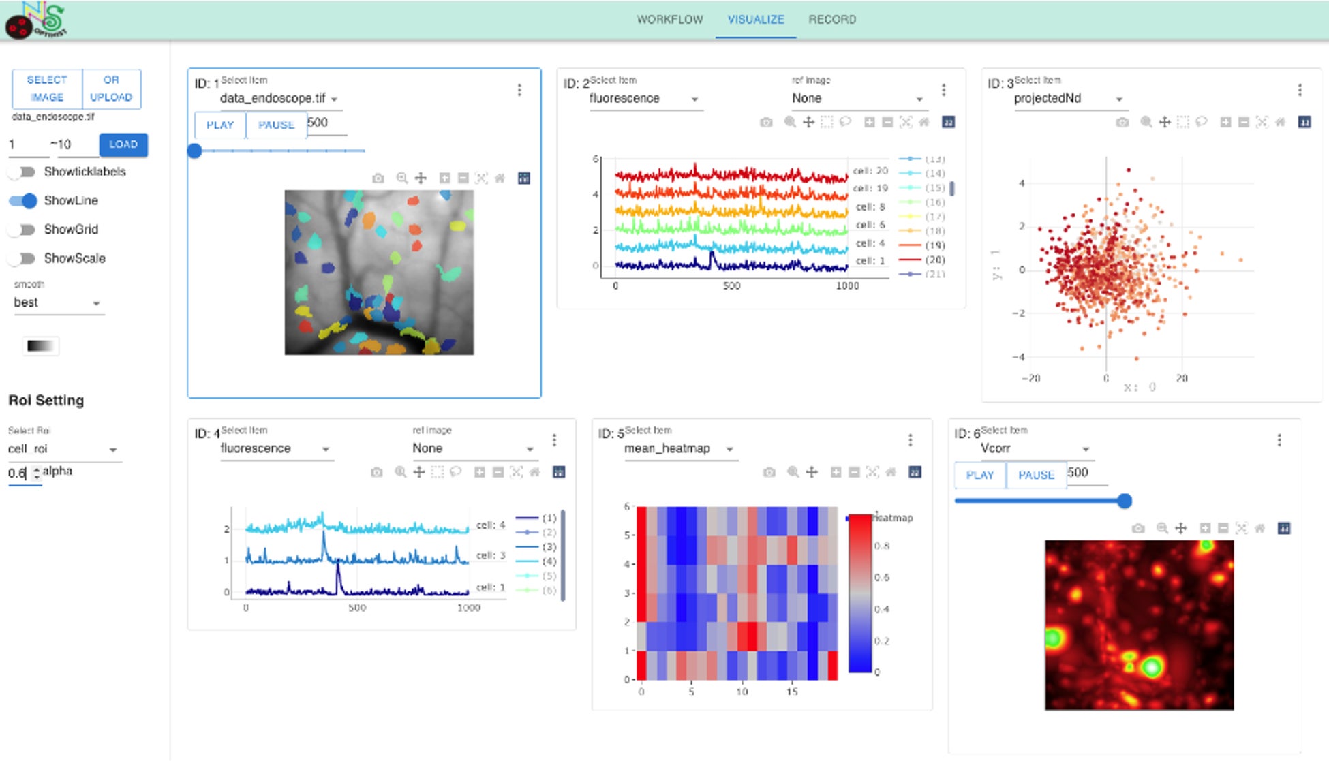Open the three-dot menu of ID 2 panel
The image size is (1329, 761).
[x=944, y=90]
